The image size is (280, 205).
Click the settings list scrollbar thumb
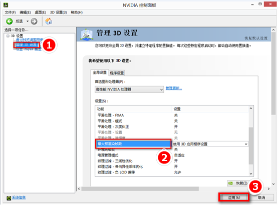(x=251, y=145)
